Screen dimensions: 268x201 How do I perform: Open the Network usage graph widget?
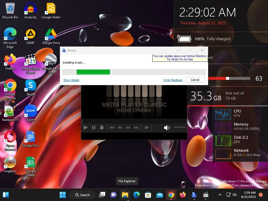[223, 154]
